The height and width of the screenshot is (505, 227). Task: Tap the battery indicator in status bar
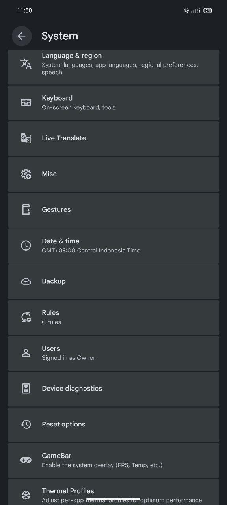click(208, 11)
